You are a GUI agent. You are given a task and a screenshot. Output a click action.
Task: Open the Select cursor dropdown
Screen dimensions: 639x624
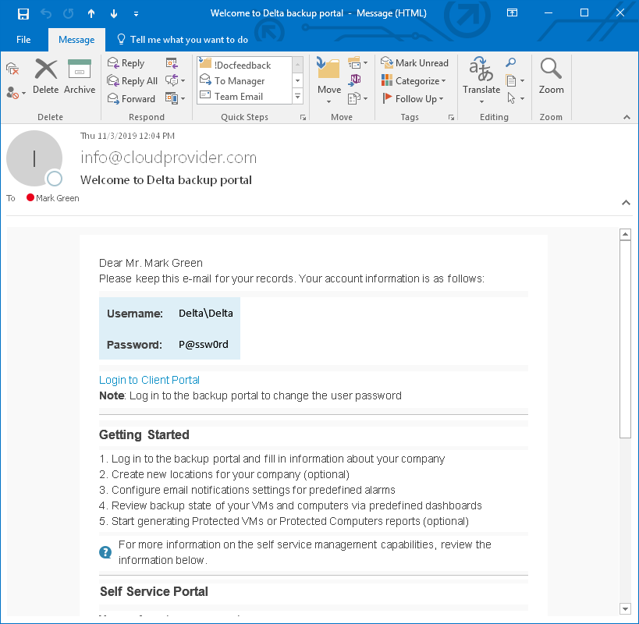[x=515, y=98]
